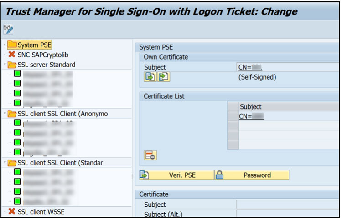Select second green node under SSL Client (Anonymo
This screenshot has width=342, height=220.
coord(17,132)
